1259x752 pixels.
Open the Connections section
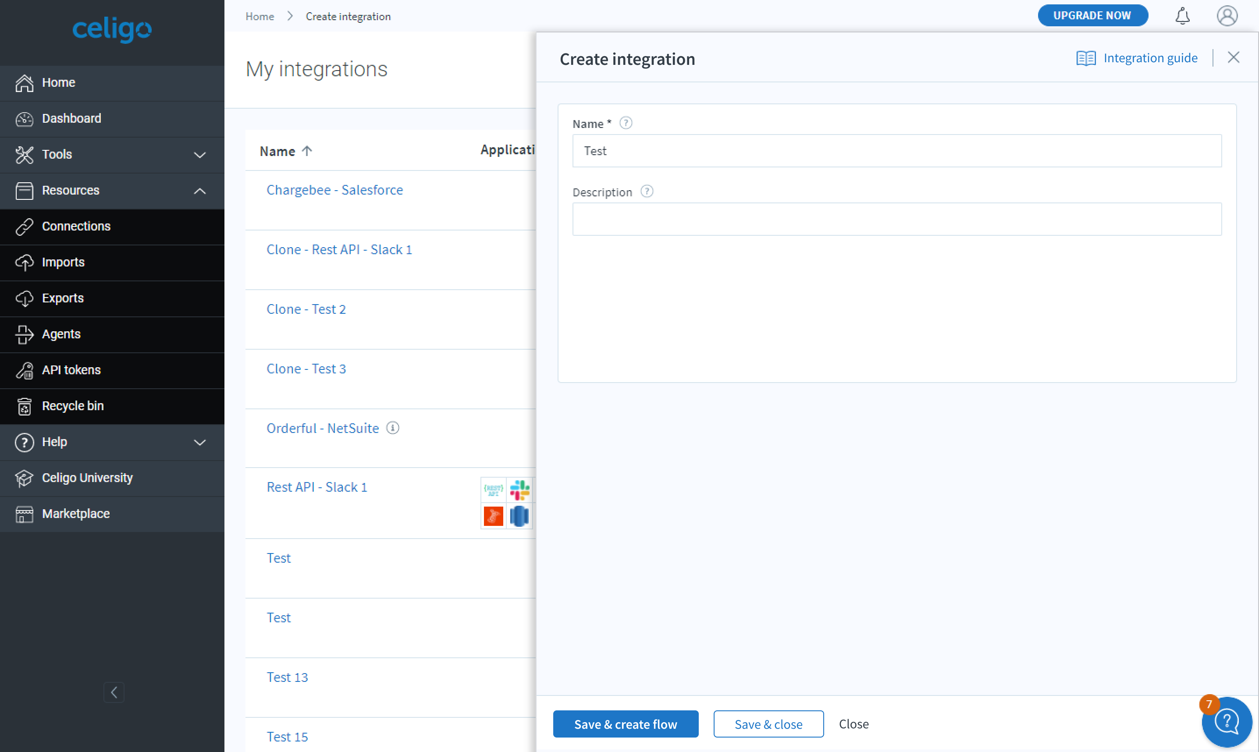(76, 226)
